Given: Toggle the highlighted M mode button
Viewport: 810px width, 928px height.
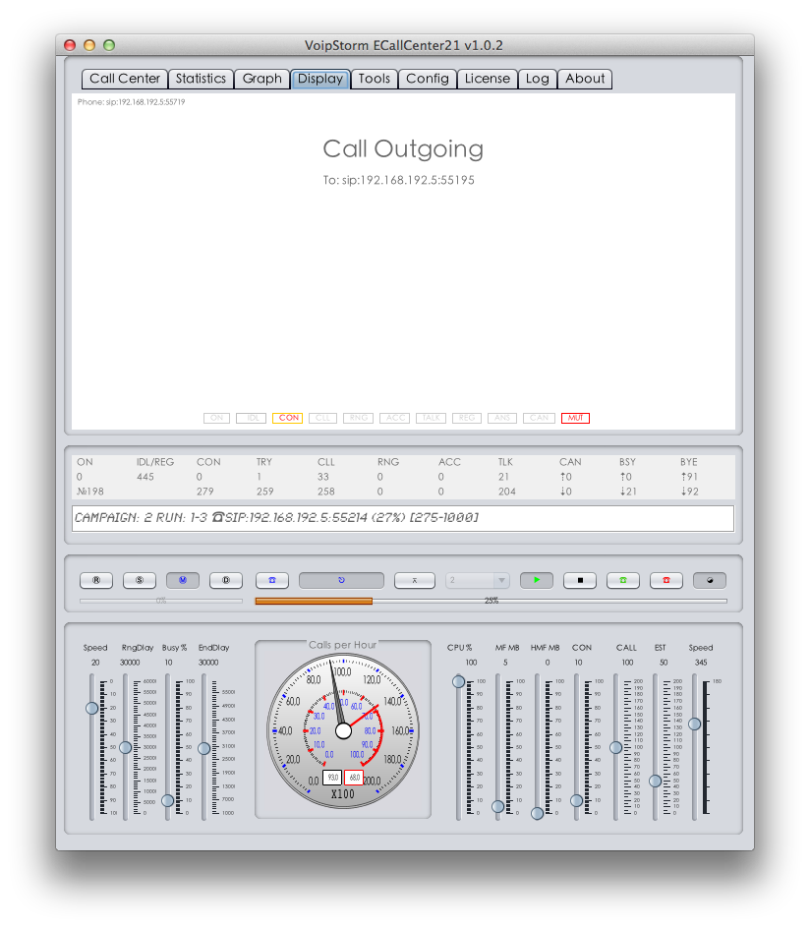Looking at the screenshot, I should click(182, 580).
